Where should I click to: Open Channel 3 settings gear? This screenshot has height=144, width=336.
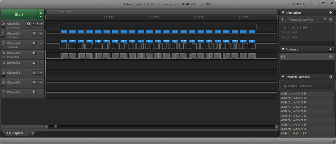coord(34,53)
